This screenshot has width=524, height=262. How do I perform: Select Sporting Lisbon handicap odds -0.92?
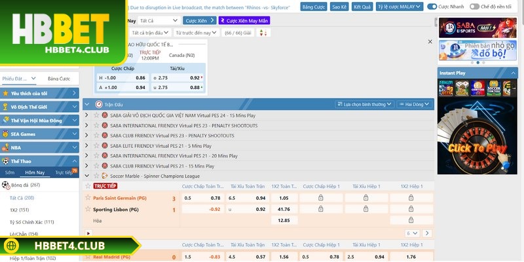click(202, 210)
